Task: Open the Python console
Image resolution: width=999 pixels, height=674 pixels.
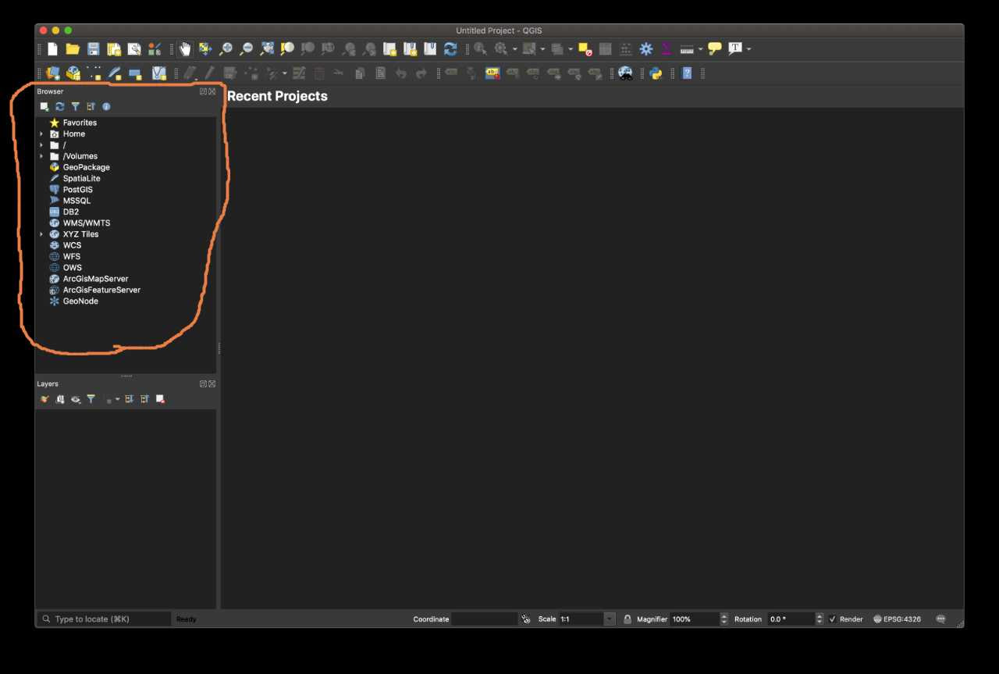Action: (655, 73)
